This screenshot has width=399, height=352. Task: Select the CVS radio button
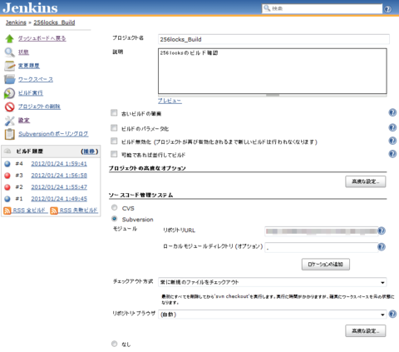[x=114, y=207]
